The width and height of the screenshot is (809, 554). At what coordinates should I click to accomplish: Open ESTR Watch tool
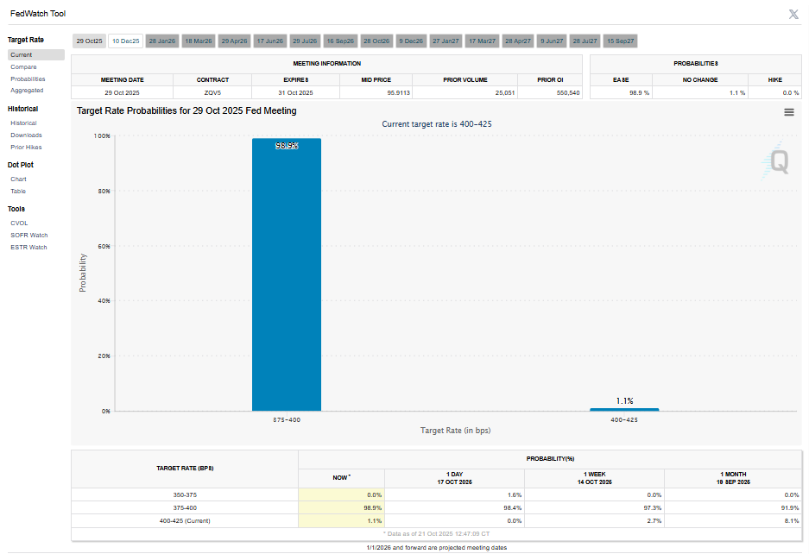28,248
